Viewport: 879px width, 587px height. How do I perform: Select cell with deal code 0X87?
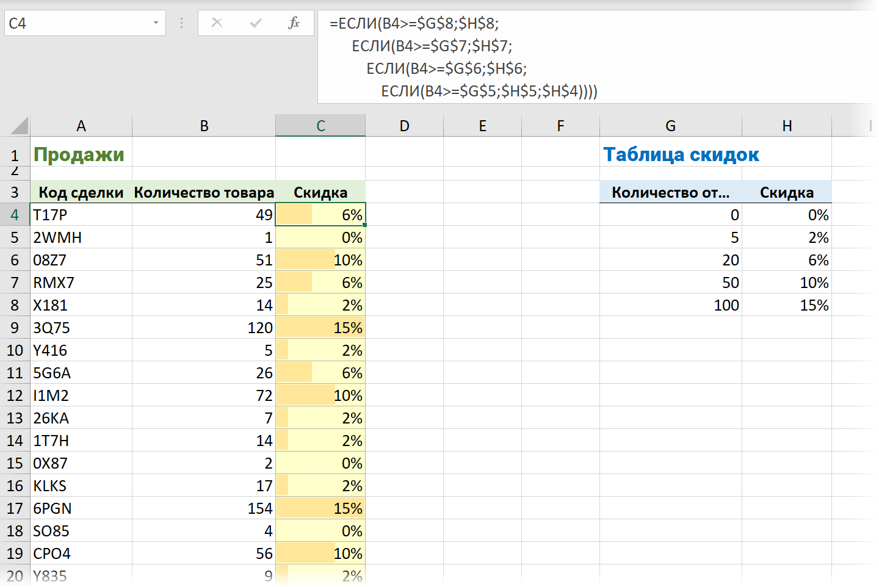81,463
